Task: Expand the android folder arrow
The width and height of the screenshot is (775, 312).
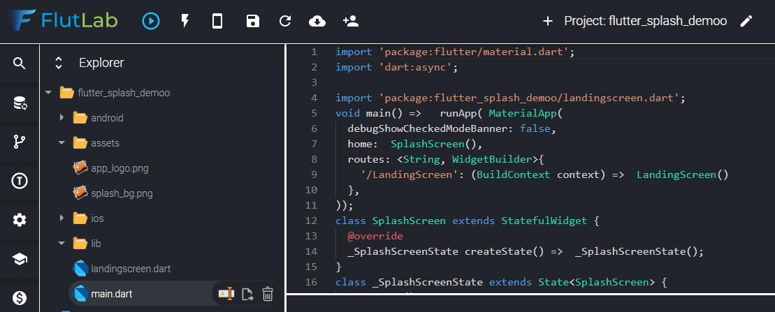Action: coord(61,118)
